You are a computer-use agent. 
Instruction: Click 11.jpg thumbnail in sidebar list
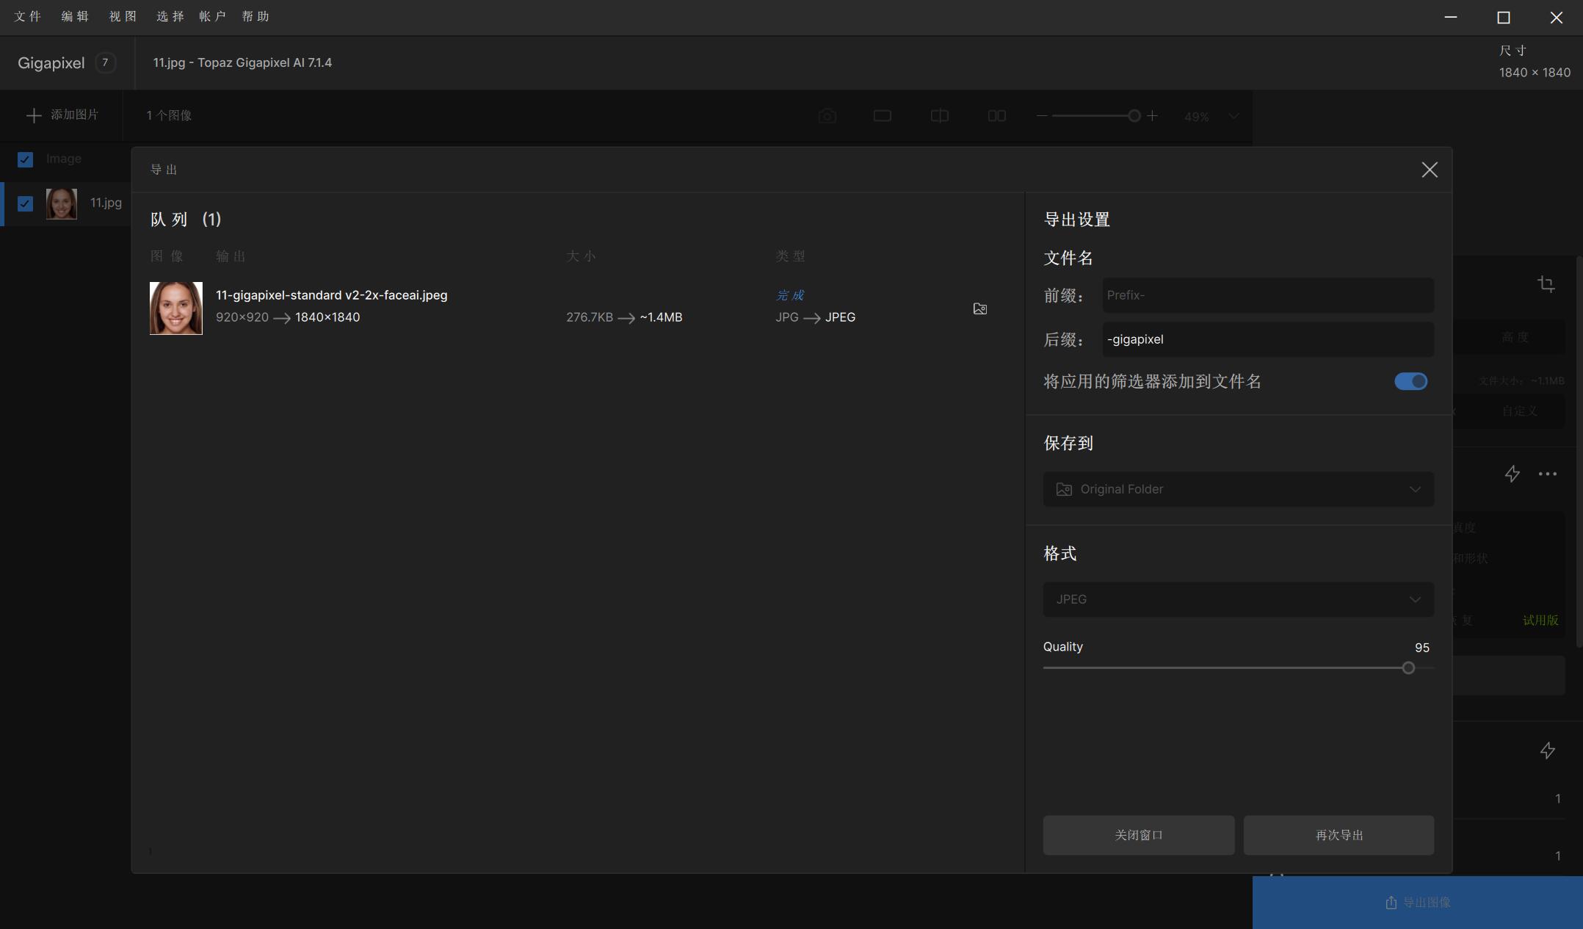click(62, 203)
